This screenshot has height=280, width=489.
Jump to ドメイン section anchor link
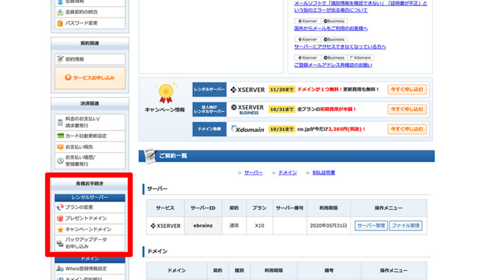point(288,173)
